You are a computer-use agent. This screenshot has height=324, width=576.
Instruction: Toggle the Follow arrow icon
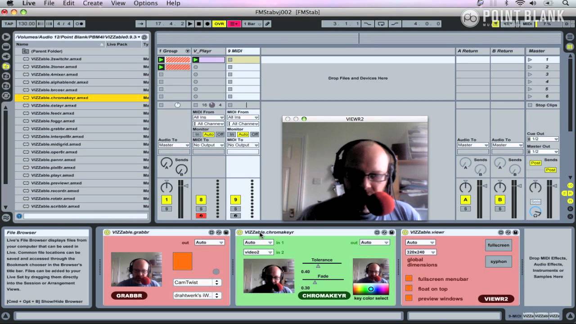[x=140, y=24]
